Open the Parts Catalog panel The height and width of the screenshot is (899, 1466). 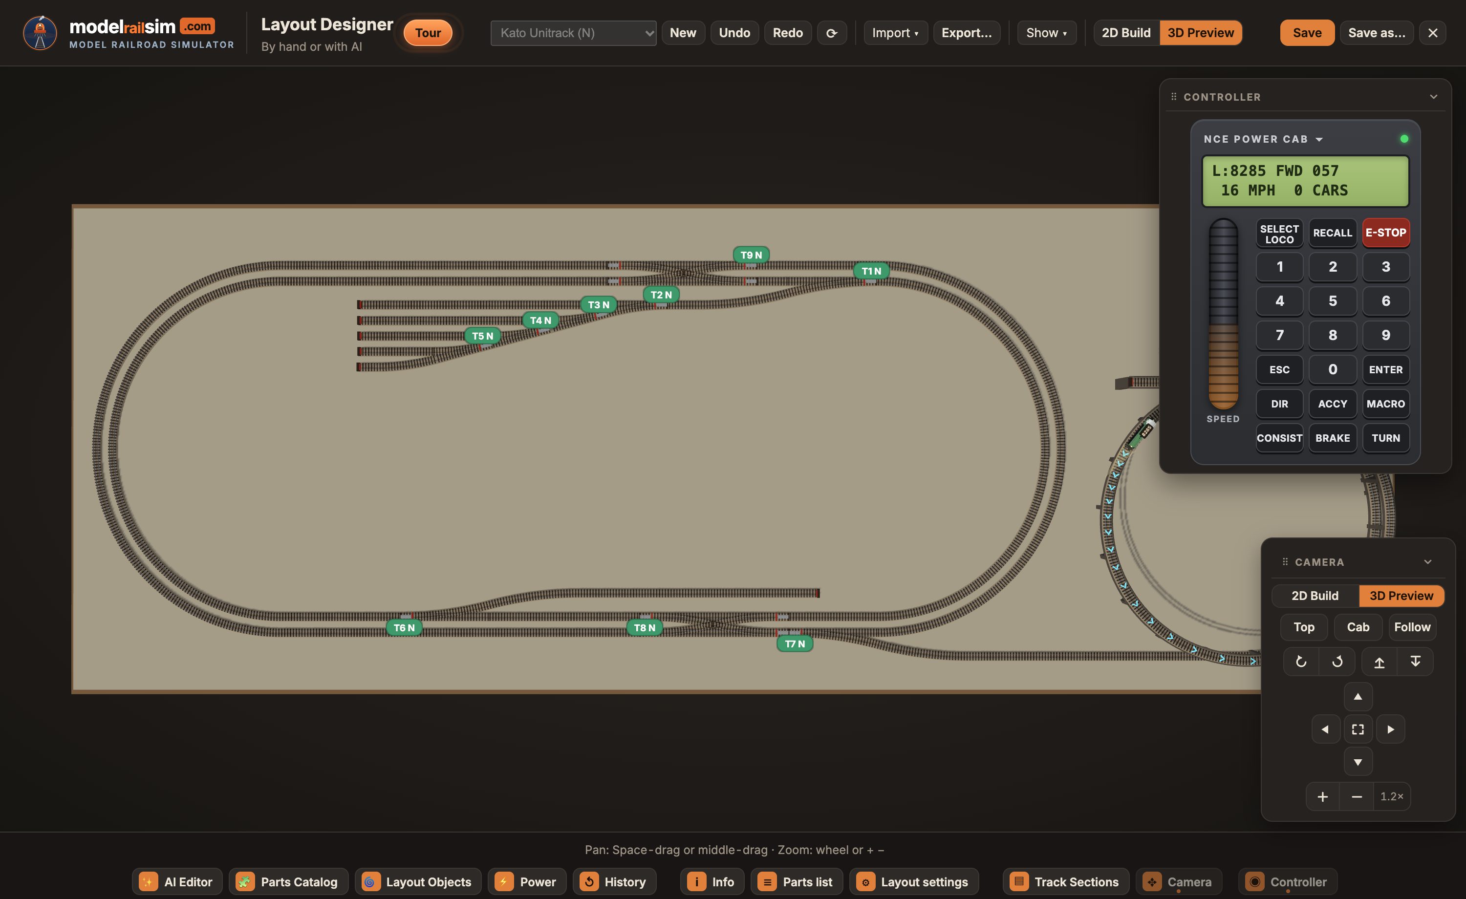[x=289, y=882]
